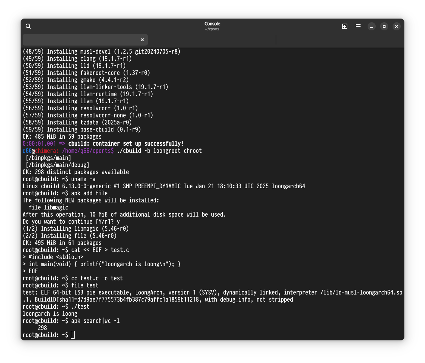
Task: Click the Console title in header
Action: pos(212,24)
